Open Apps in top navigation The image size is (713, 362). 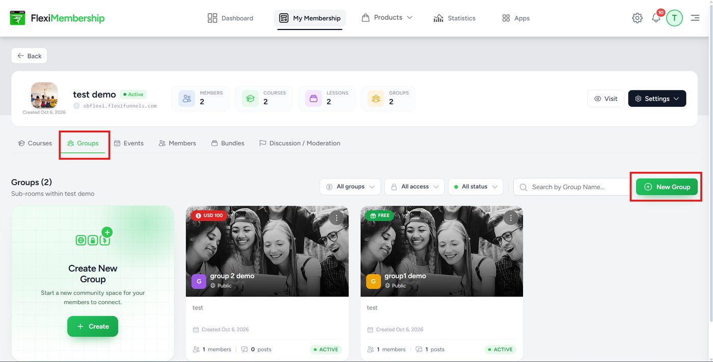516,18
